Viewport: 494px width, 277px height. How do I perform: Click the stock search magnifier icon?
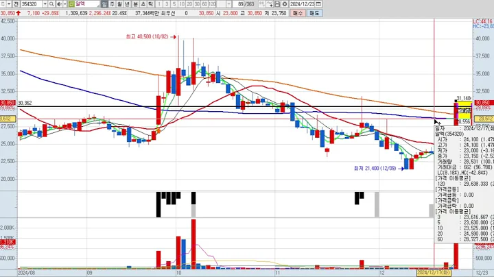[x=51, y=4]
